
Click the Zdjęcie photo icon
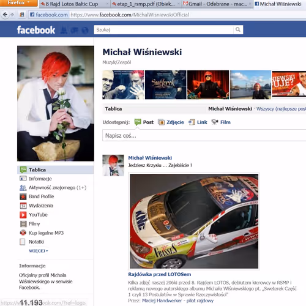(162, 122)
